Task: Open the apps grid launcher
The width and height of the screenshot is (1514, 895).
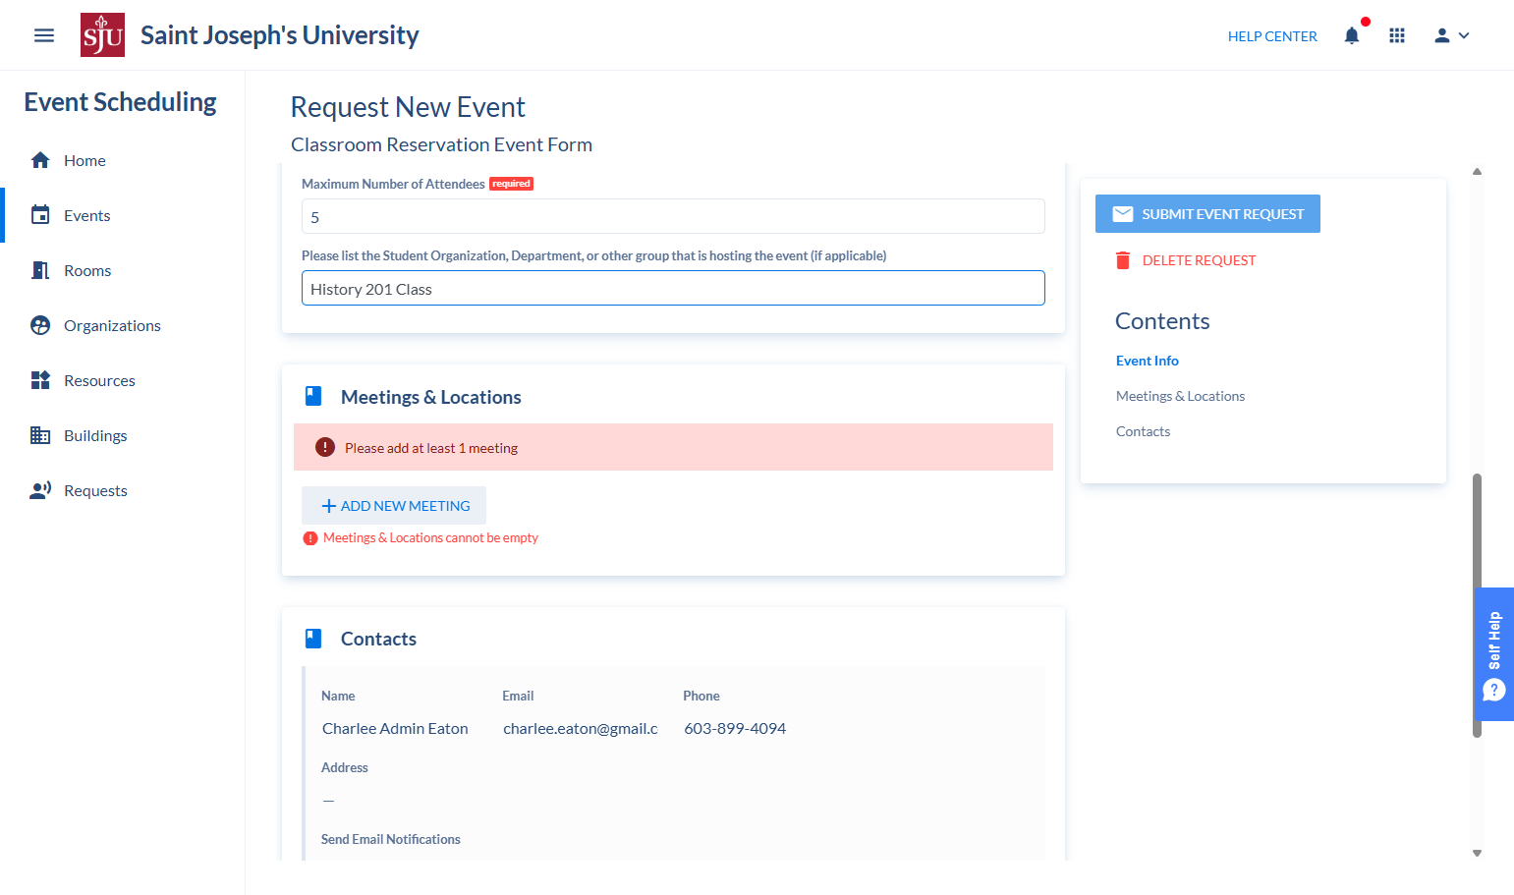Action: pyautogui.click(x=1397, y=35)
